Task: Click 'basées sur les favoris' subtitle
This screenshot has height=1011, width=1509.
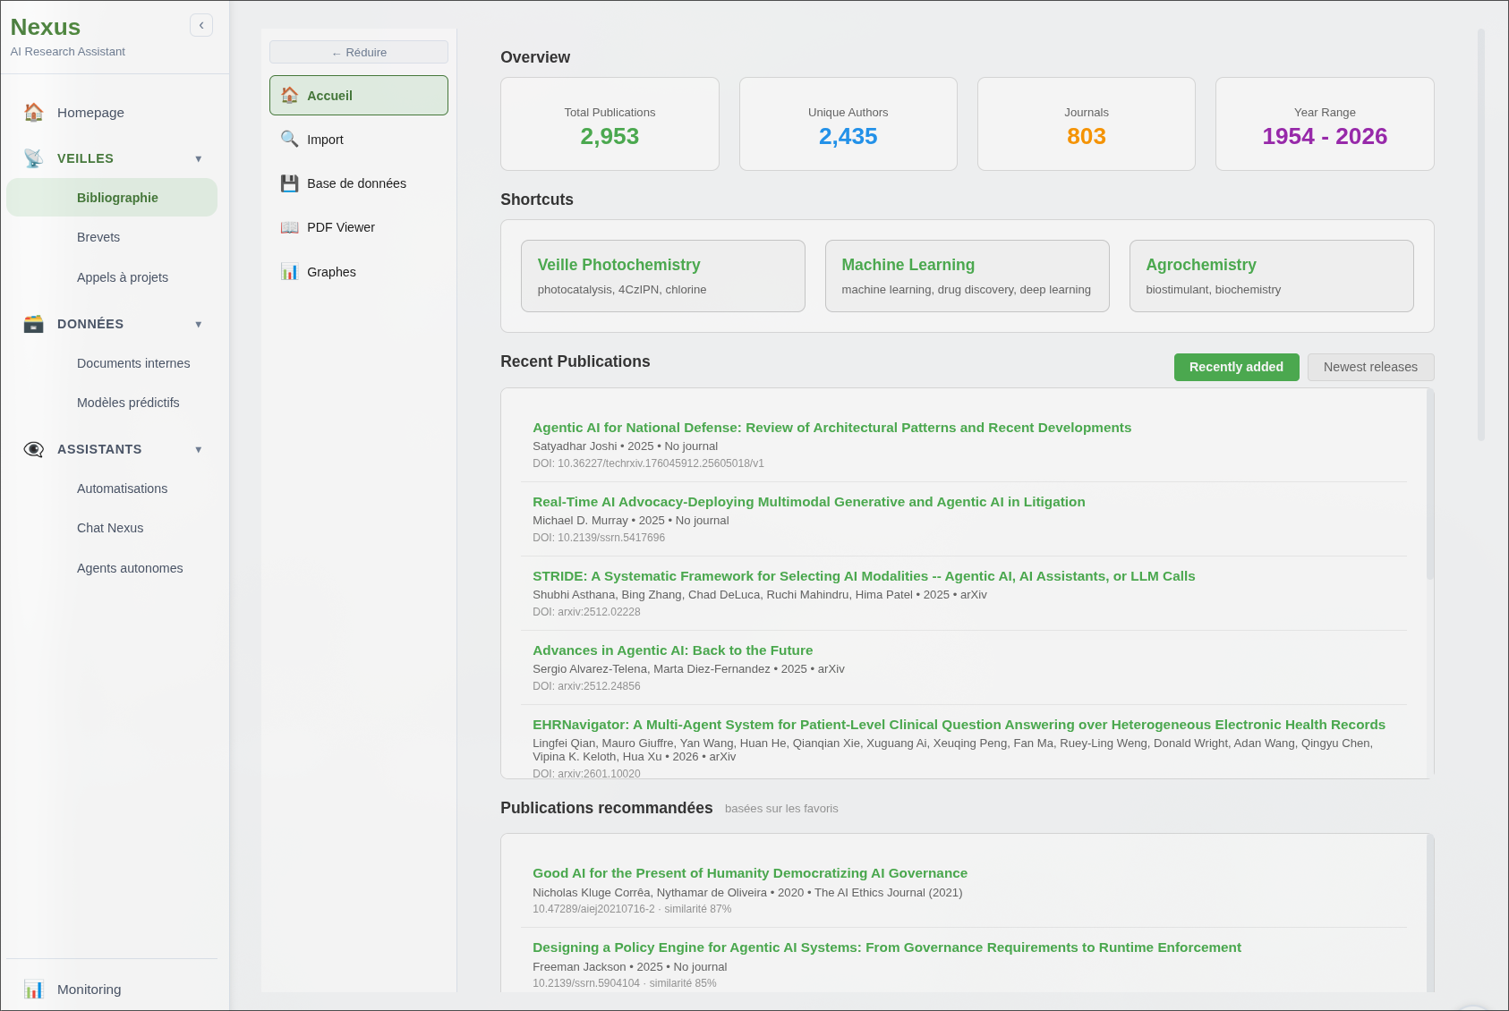Action: (x=781, y=809)
